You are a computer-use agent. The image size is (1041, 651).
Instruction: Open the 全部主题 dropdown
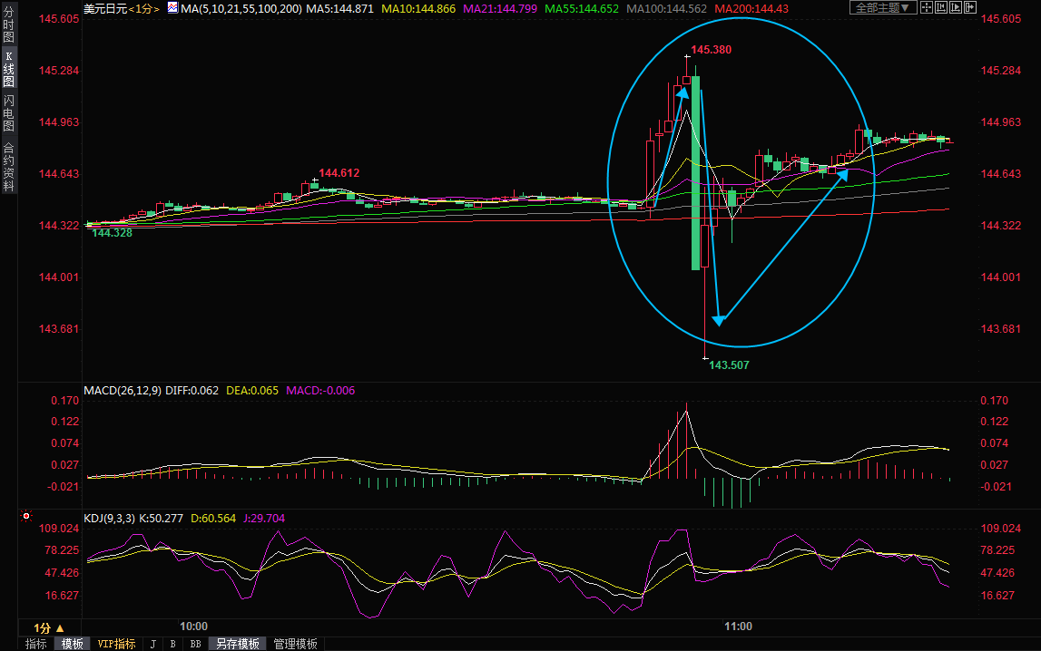(x=882, y=8)
